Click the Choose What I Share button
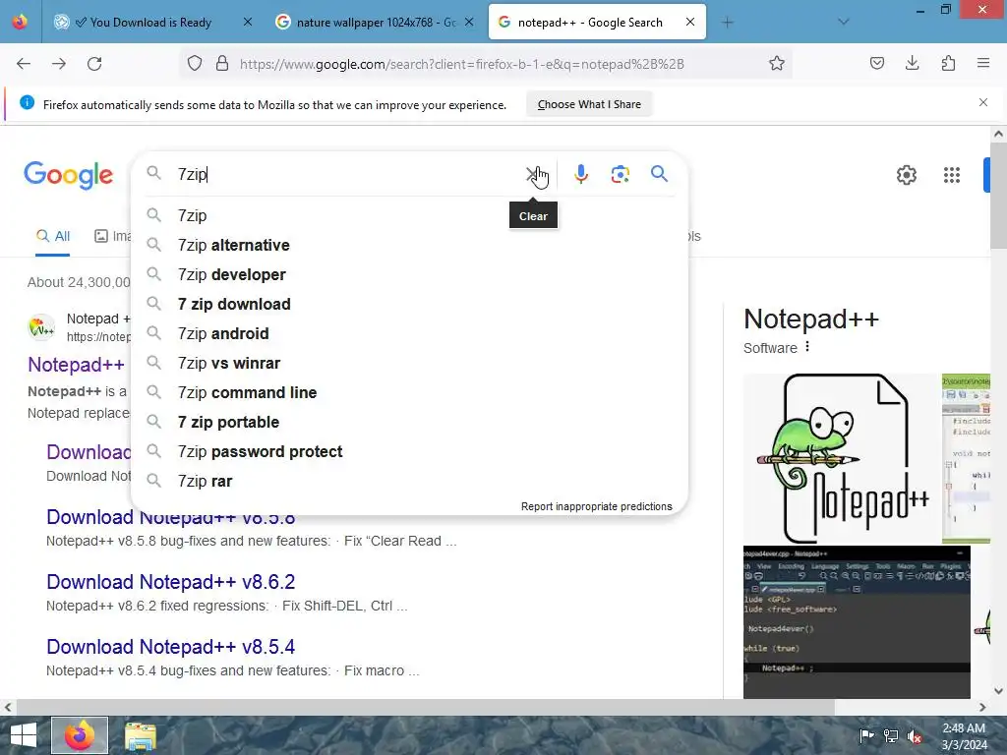Viewport: 1007px width, 755px height. (589, 104)
